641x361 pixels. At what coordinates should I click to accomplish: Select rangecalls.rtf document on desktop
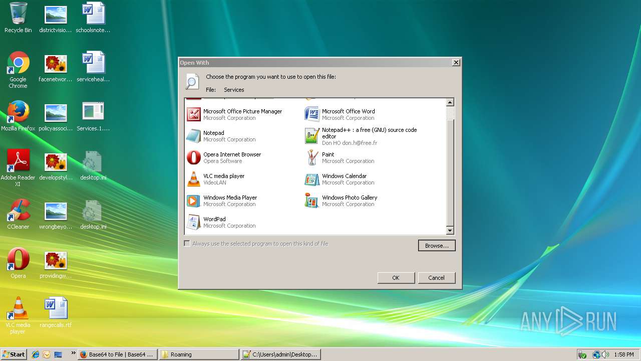(x=56, y=312)
